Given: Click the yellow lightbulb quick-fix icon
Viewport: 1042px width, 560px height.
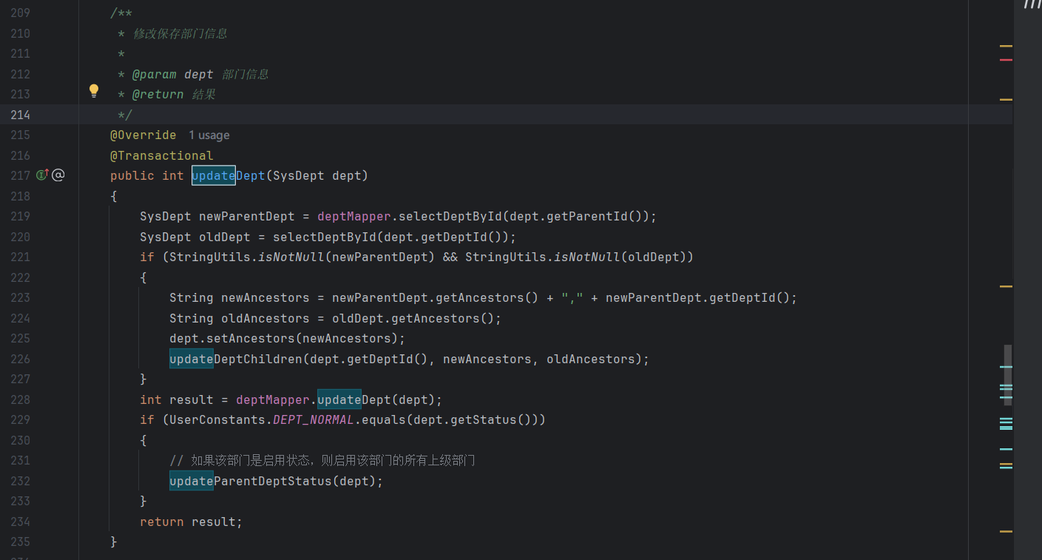Looking at the screenshot, I should 94,91.
